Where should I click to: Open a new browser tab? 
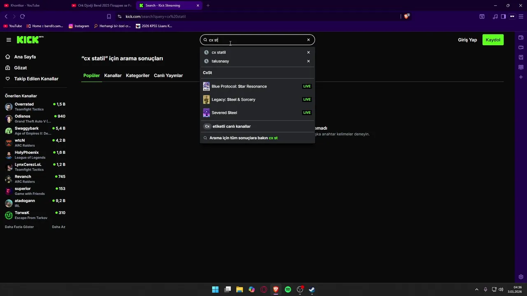208,5
